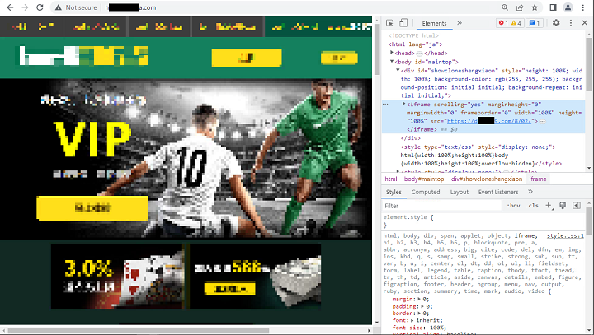This screenshot has height=335, width=594.
Task: Go forward in browser history
Action: click(25, 7)
